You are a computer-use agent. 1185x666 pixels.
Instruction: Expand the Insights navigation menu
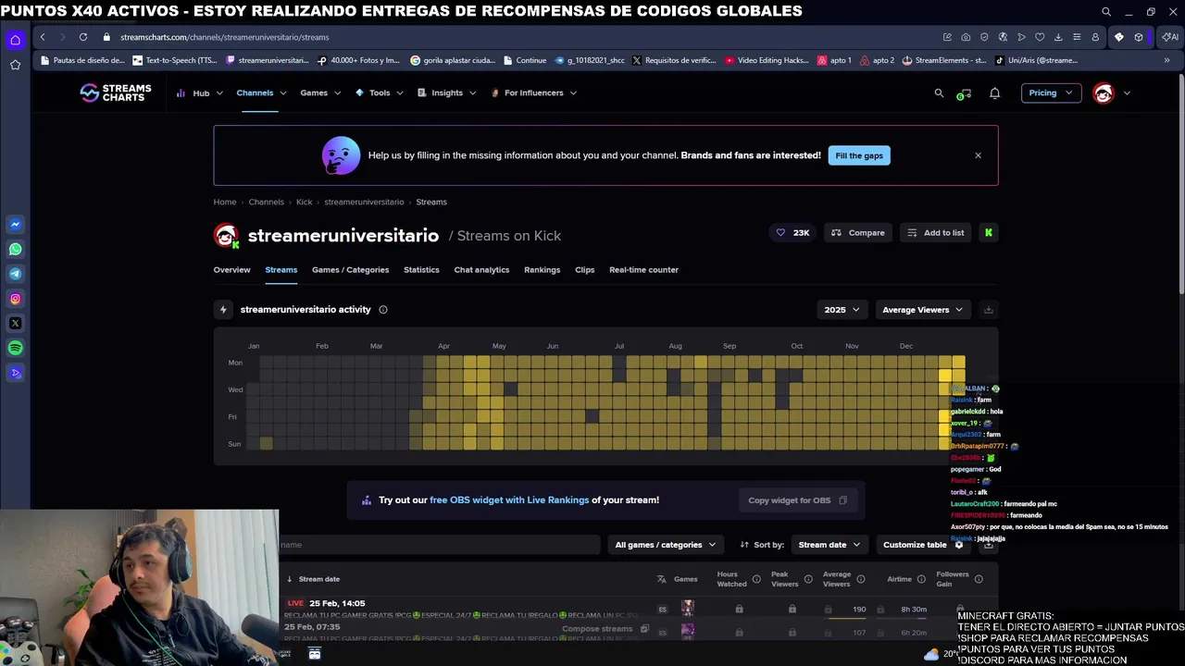[446, 92]
